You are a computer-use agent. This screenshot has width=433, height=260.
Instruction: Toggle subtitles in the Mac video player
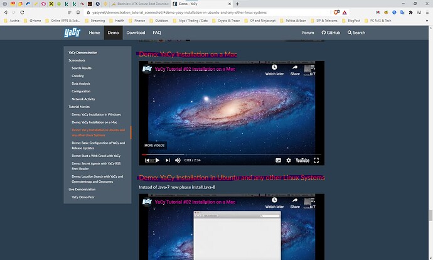point(278,160)
